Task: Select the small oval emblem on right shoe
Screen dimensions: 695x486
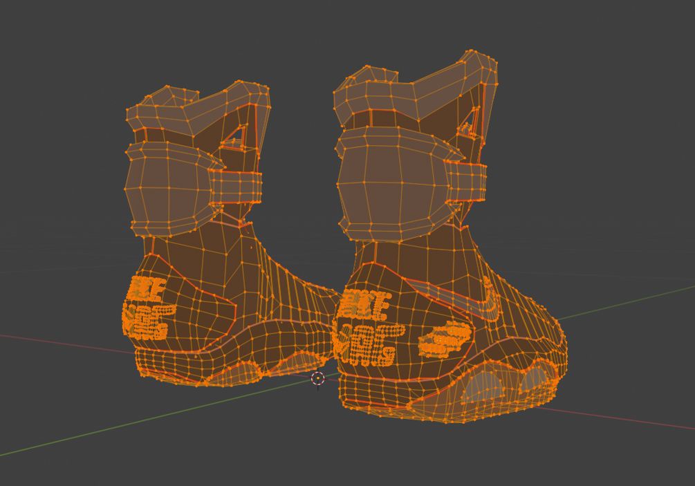Action: [x=445, y=340]
